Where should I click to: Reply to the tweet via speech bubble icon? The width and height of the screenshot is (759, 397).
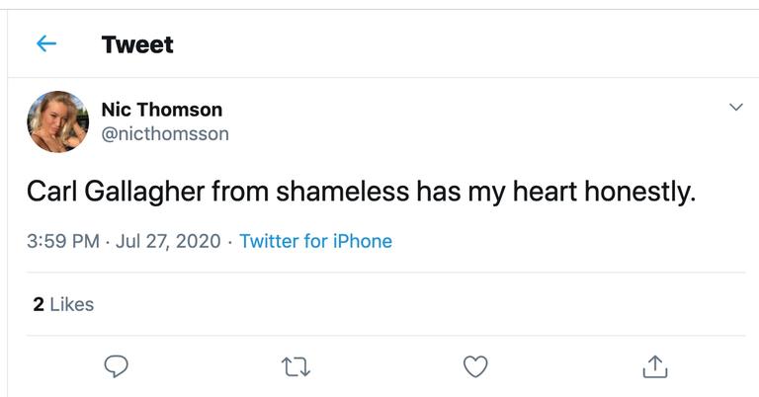coord(117,366)
